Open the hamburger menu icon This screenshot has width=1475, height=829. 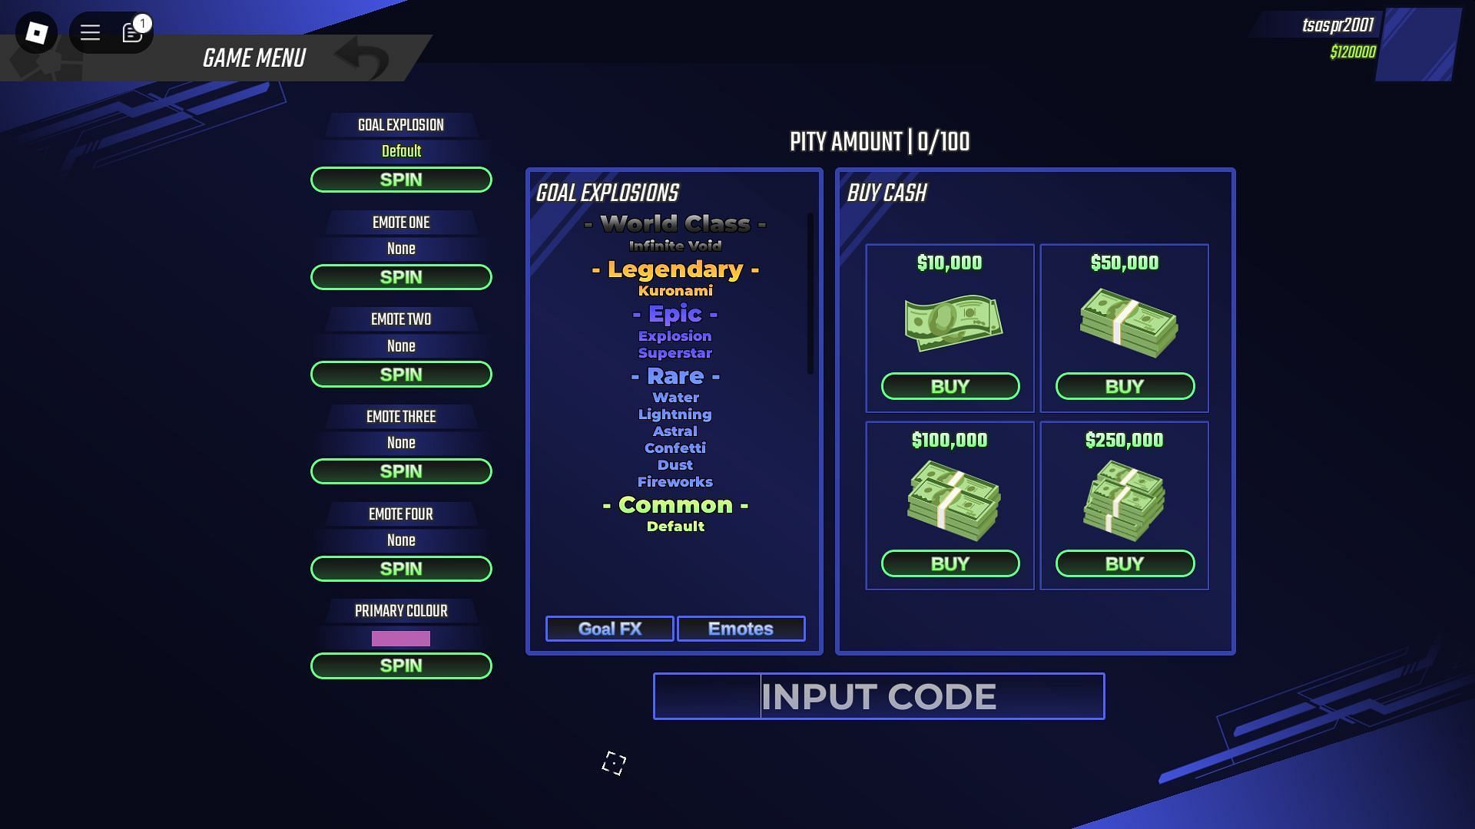89,31
